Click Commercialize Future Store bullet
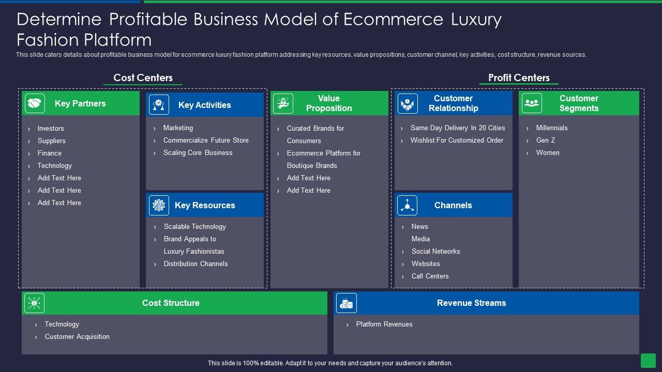Image resolution: width=662 pixels, height=372 pixels. [x=206, y=140]
